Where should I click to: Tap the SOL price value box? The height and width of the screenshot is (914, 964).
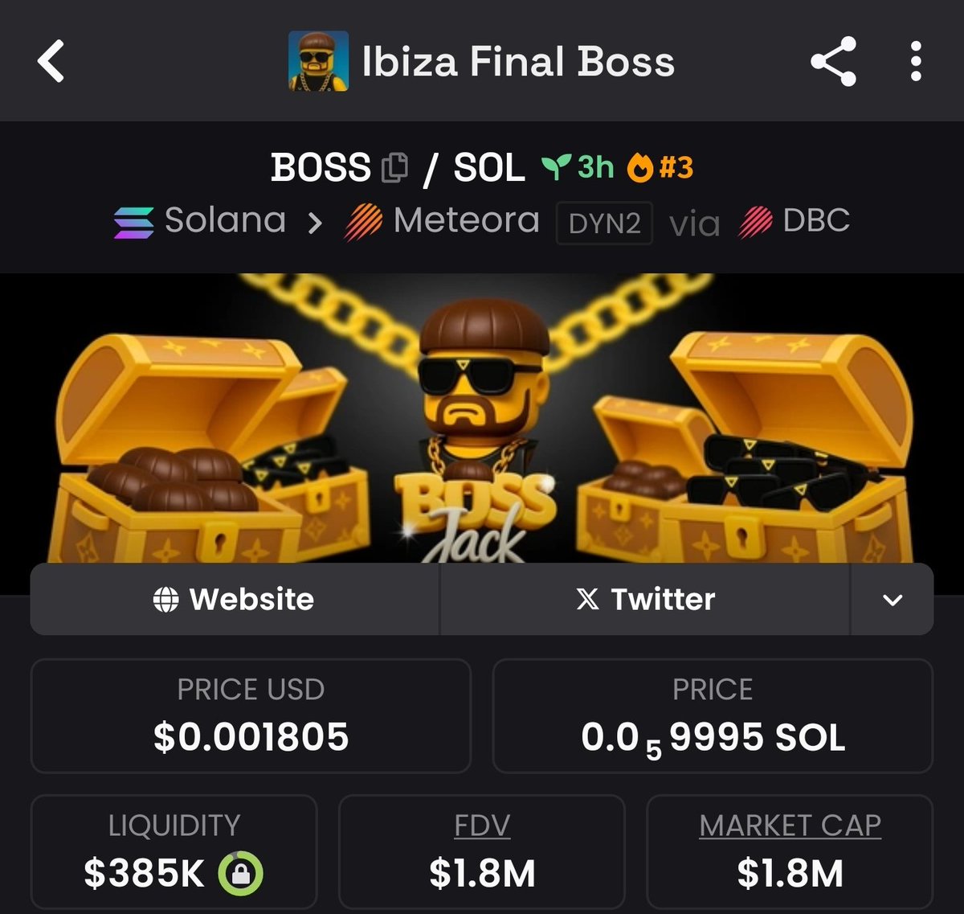tap(713, 716)
